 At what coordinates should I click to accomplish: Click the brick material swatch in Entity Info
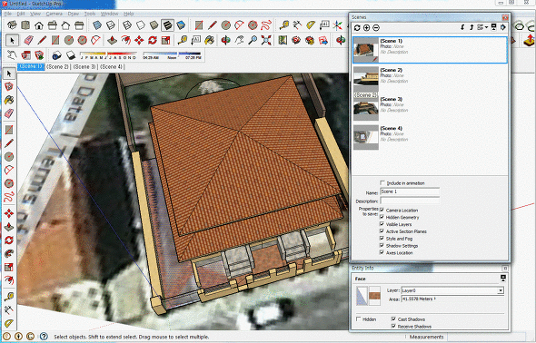tap(374, 296)
